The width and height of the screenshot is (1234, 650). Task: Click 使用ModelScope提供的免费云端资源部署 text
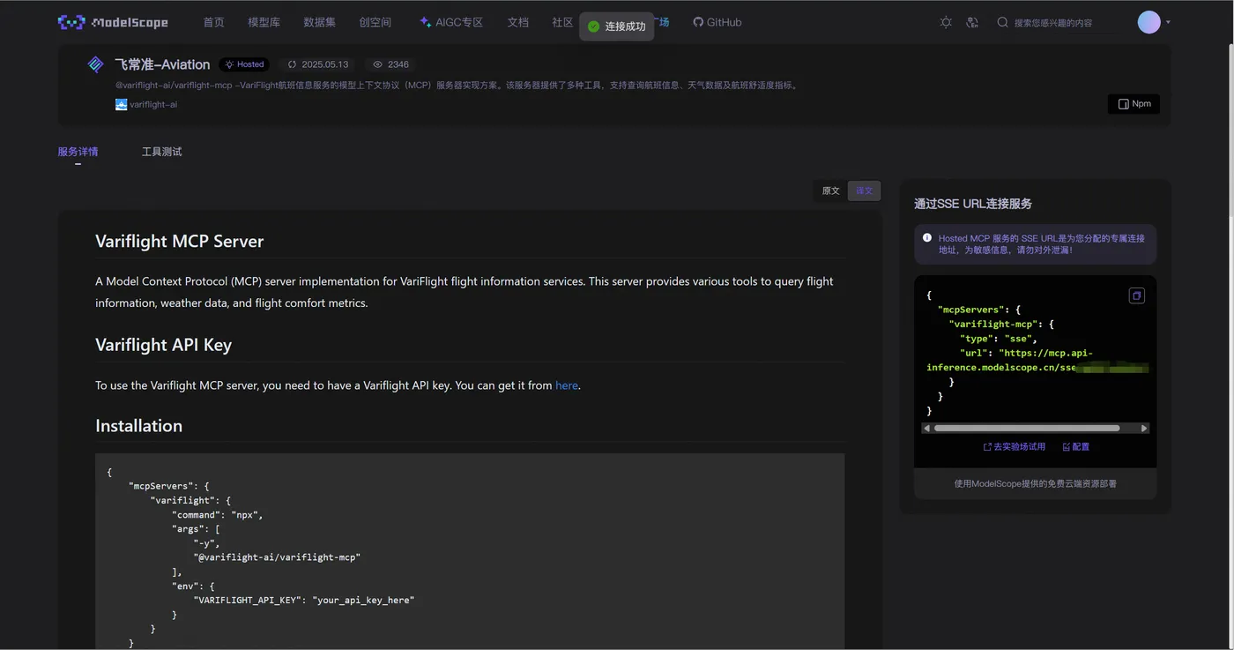(x=1036, y=483)
